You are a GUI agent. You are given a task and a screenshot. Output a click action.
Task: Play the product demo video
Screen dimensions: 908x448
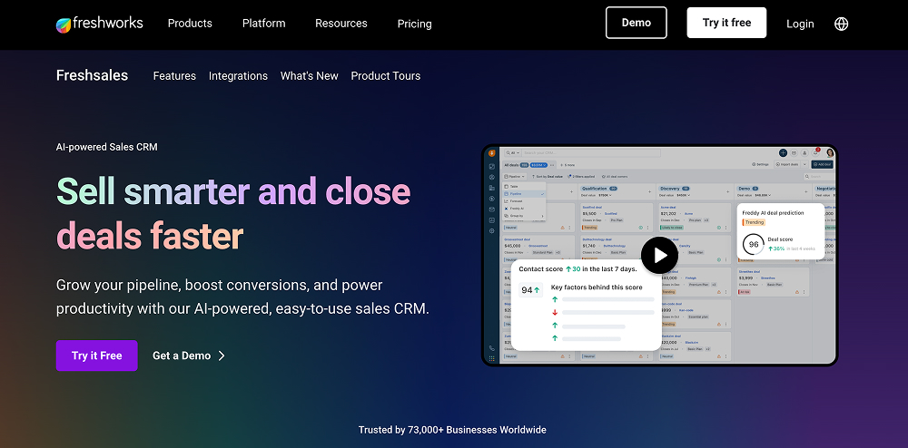659,255
